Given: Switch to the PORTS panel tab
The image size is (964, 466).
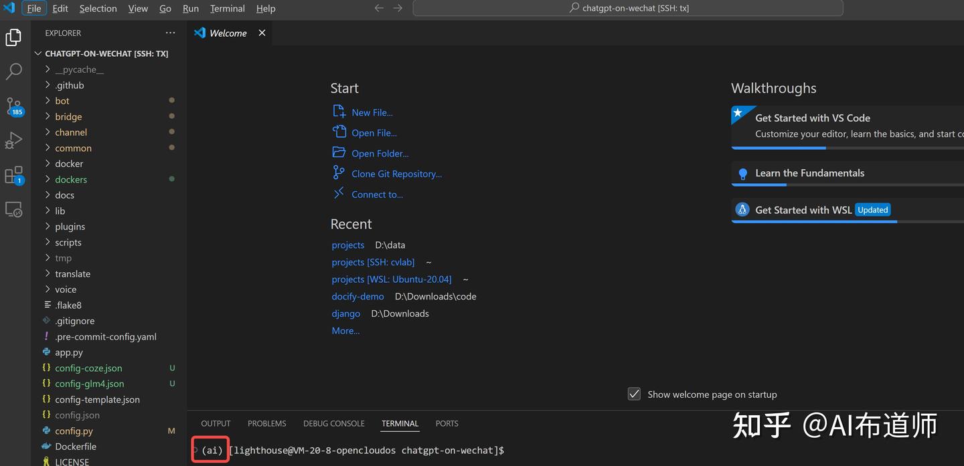Looking at the screenshot, I should click(x=447, y=423).
